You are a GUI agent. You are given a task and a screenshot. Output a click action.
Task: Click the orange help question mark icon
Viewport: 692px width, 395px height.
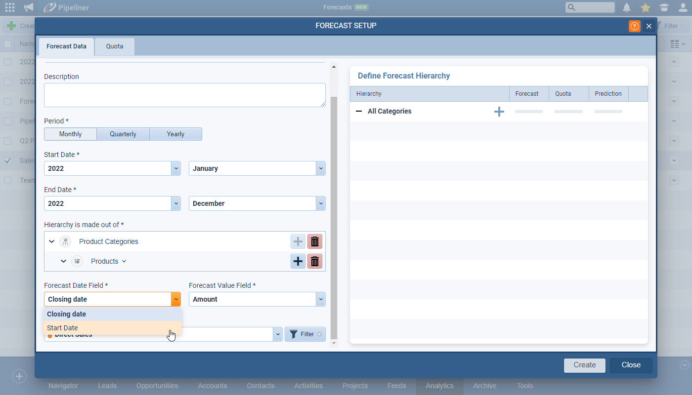pyautogui.click(x=634, y=26)
